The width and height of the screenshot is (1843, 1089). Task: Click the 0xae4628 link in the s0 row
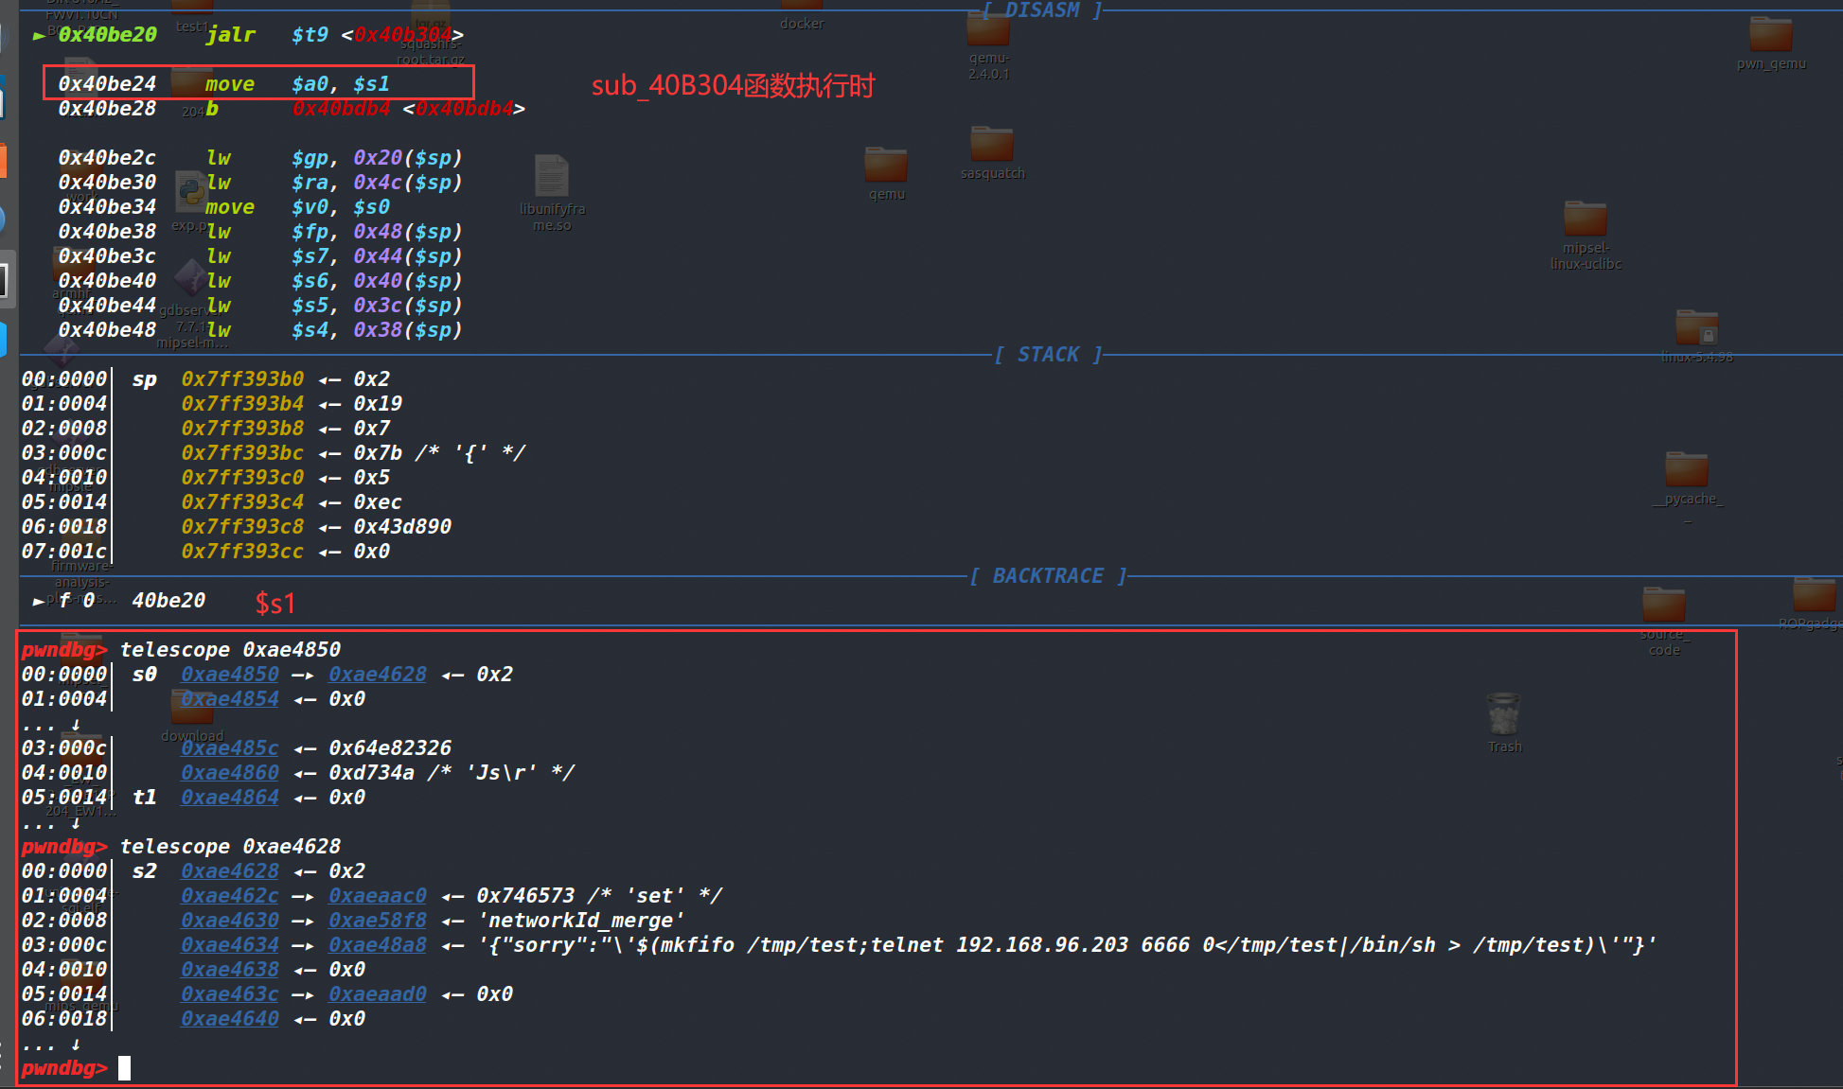378,675
